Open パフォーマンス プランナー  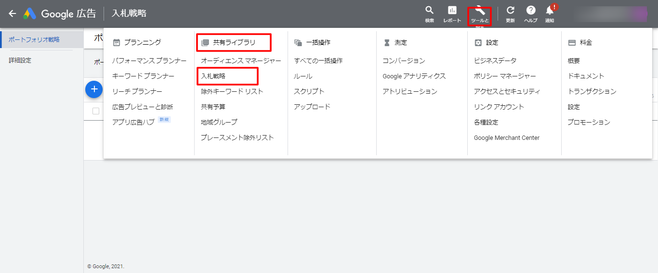coord(149,61)
